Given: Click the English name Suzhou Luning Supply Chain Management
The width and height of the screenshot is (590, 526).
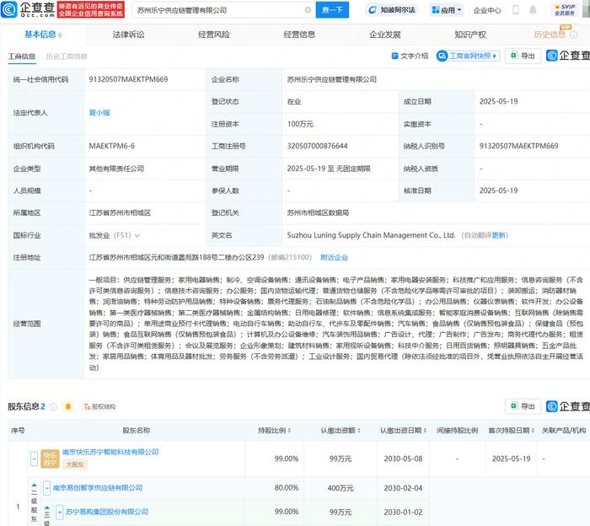Looking at the screenshot, I should pyautogui.click(x=371, y=235).
